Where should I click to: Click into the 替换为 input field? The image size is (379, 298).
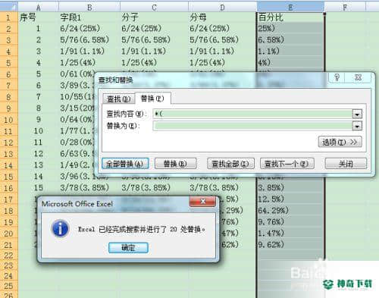252,126
